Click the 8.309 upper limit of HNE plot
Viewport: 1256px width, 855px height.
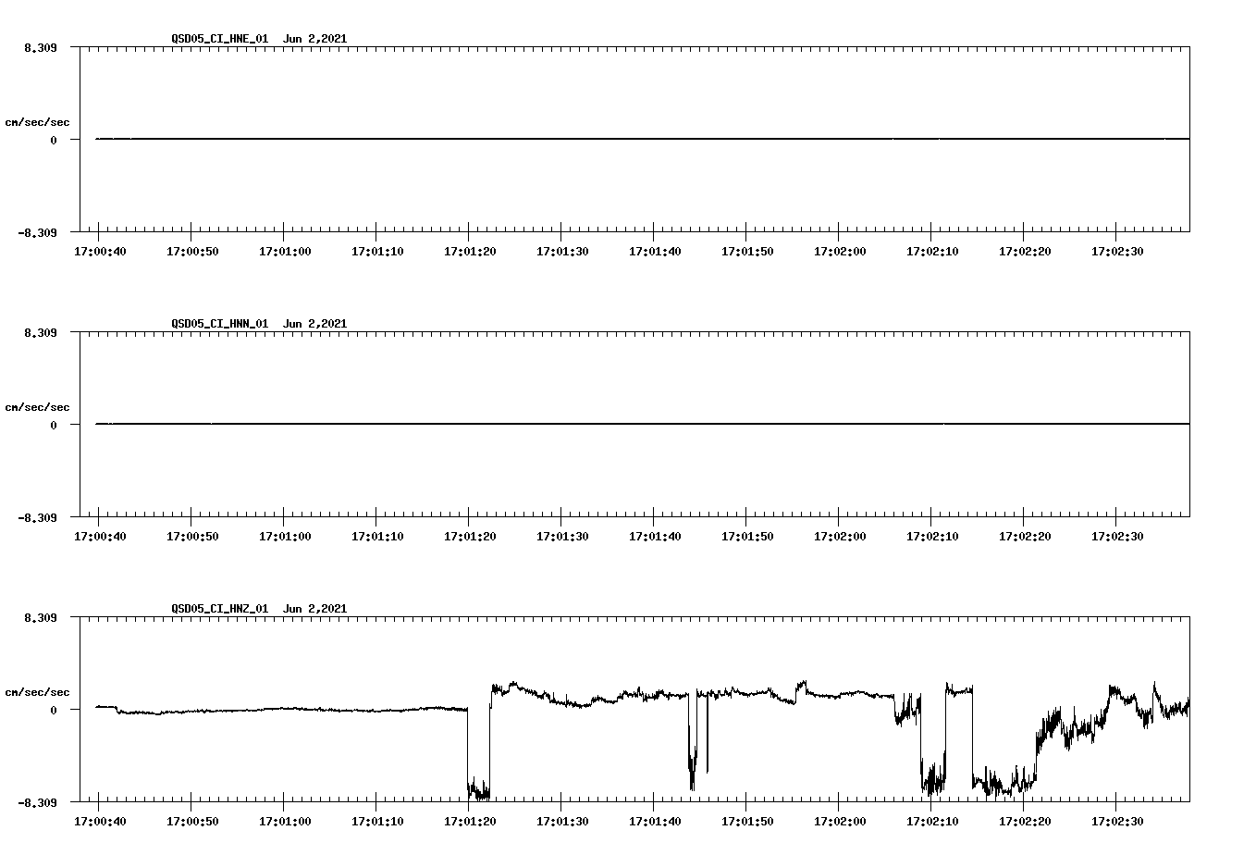click(x=41, y=48)
